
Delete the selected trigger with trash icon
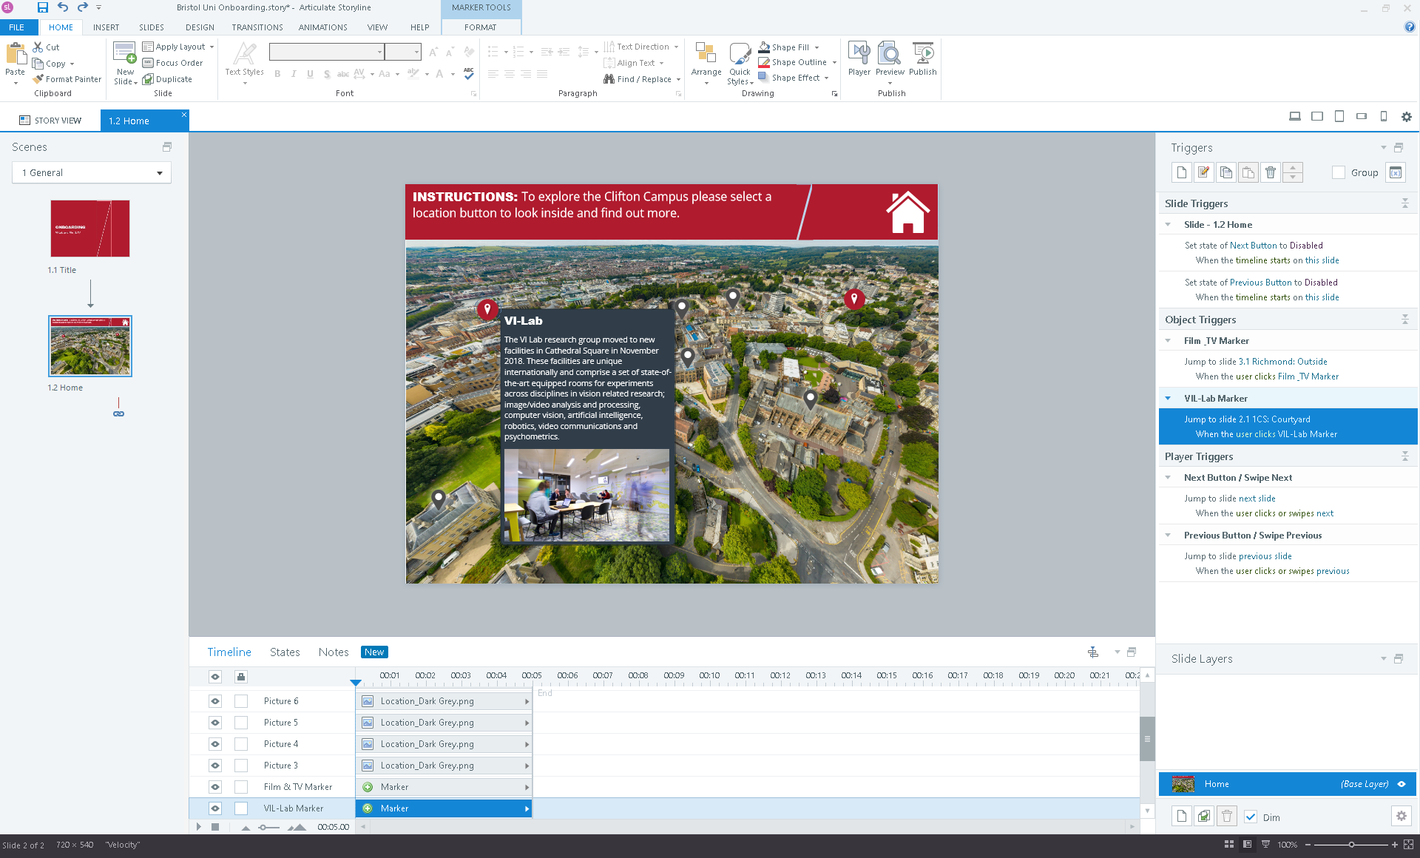click(1270, 172)
